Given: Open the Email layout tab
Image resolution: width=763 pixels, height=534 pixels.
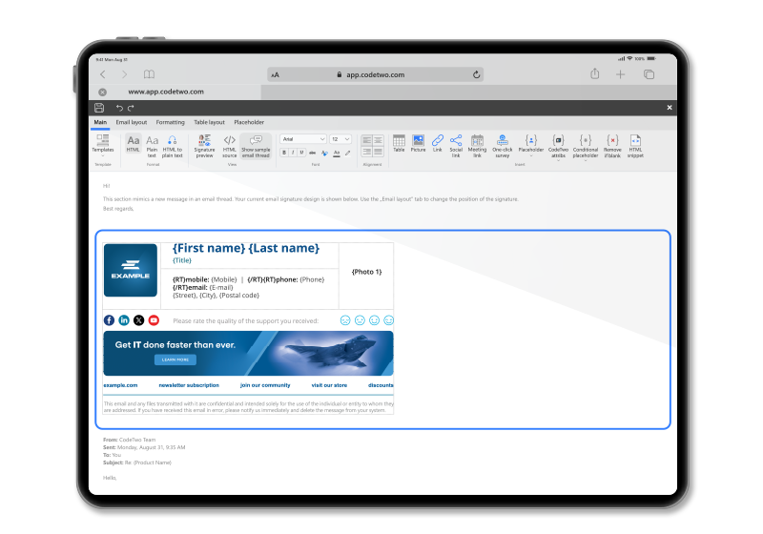Looking at the screenshot, I should click(132, 122).
